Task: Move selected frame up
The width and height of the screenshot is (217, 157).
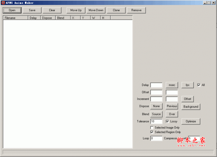Action: (76, 10)
